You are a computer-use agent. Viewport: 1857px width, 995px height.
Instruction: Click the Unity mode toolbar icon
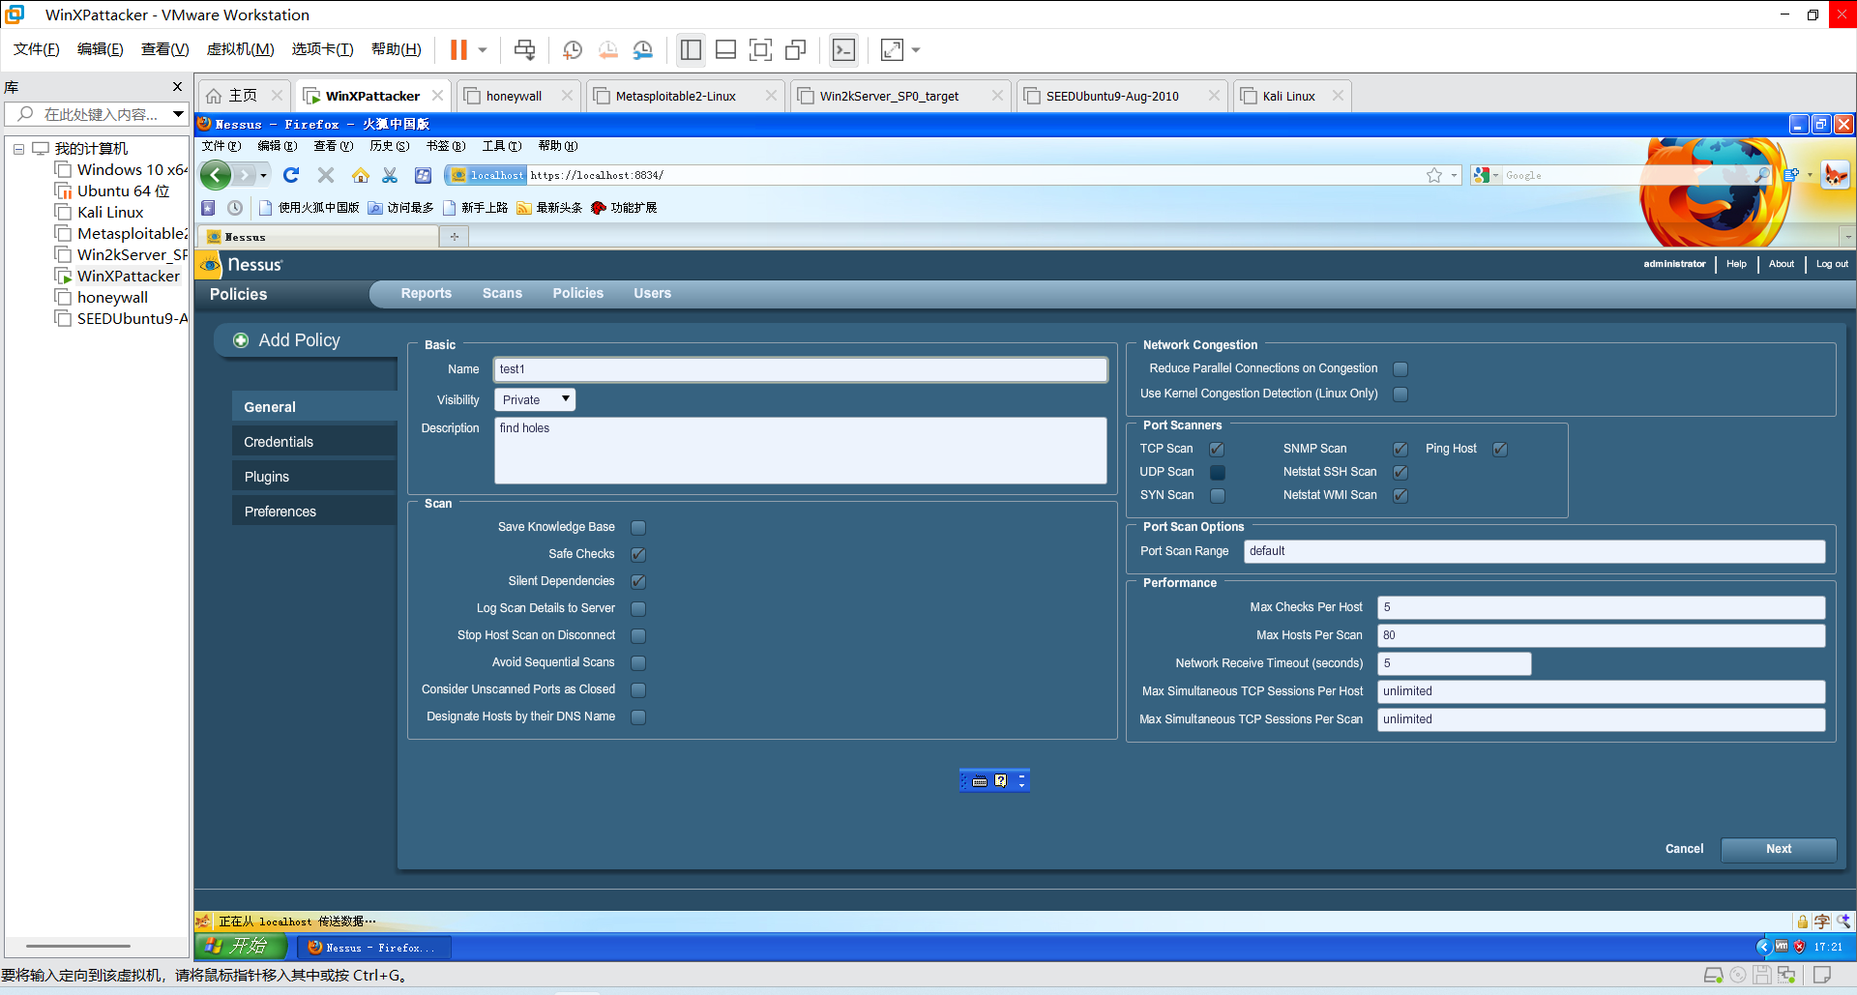pyautogui.click(x=796, y=49)
